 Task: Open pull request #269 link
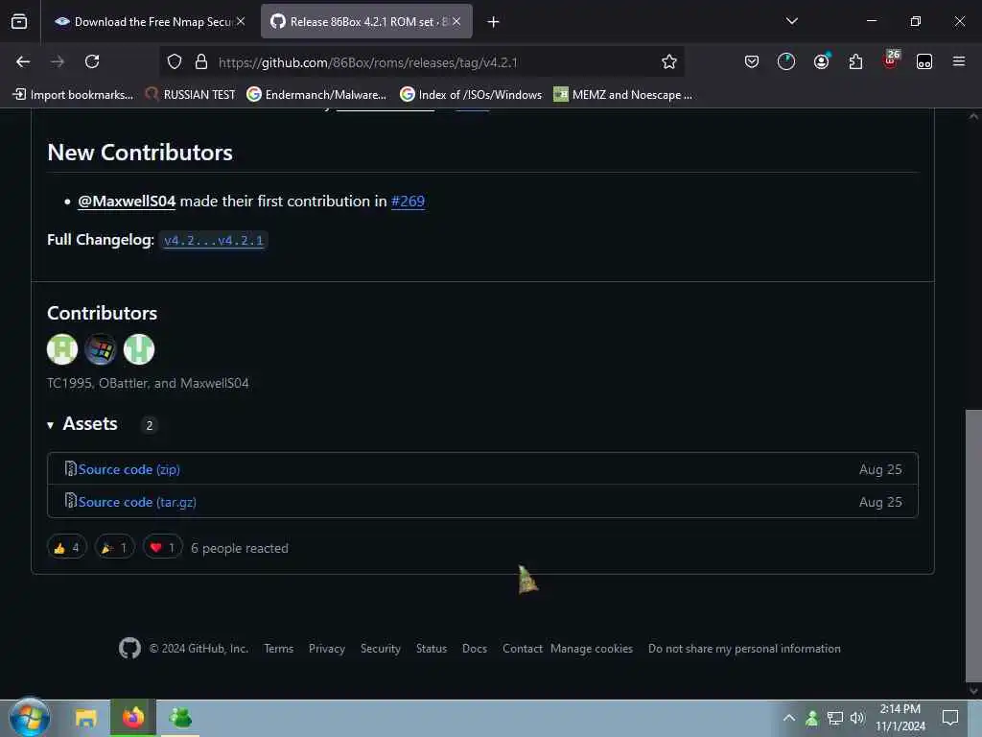click(408, 202)
